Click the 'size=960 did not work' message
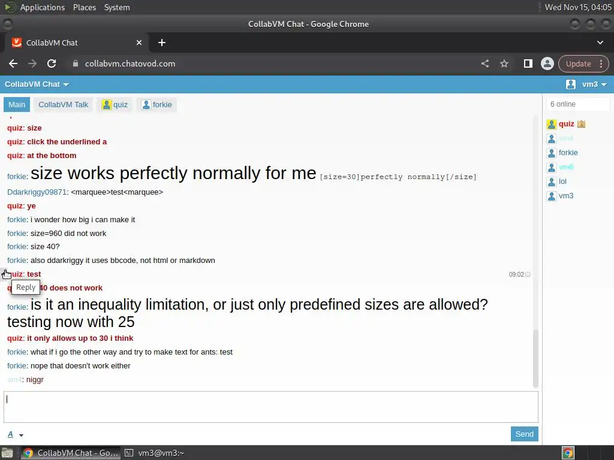Viewport: 614px width, 460px height. coord(68,234)
